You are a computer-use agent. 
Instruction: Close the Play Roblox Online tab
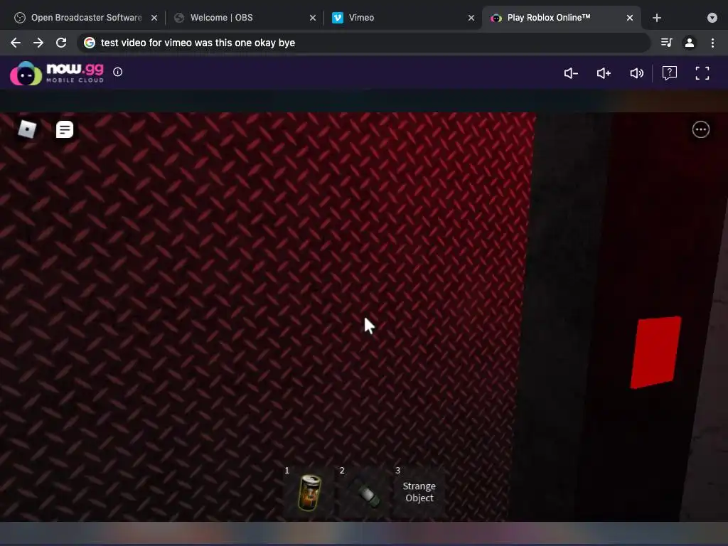[x=630, y=18]
